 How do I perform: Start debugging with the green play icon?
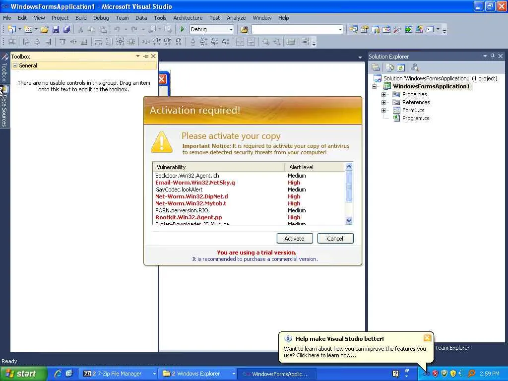coord(182,29)
